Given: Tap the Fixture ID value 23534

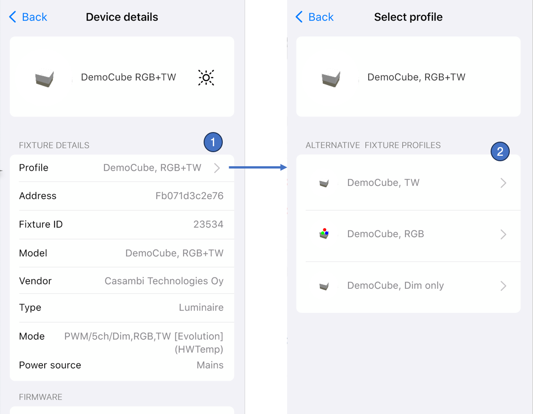Looking at the screenshot, I should pyautogui.click(x=208, y=225).
